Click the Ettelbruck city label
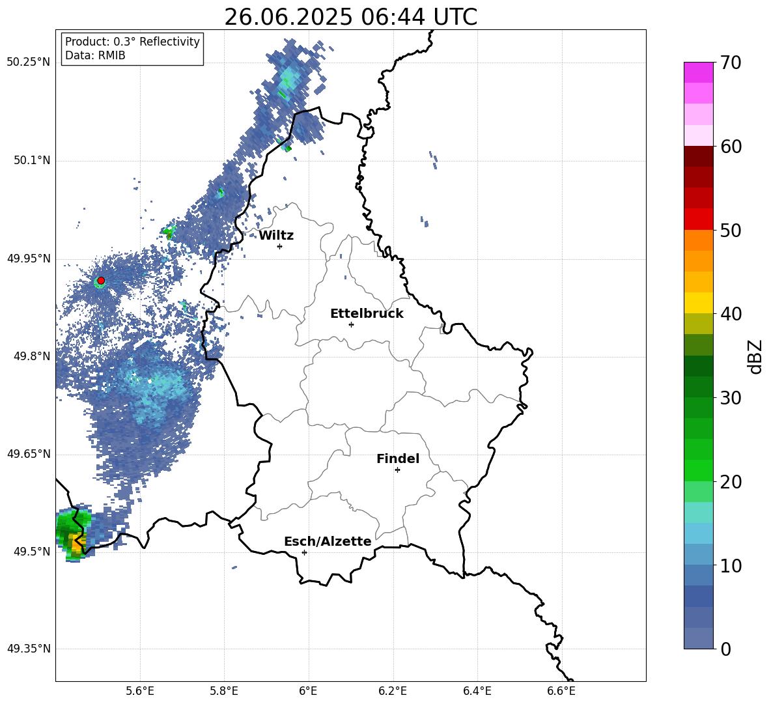Viewport: 771px width, 704px height. click(367, 314)
